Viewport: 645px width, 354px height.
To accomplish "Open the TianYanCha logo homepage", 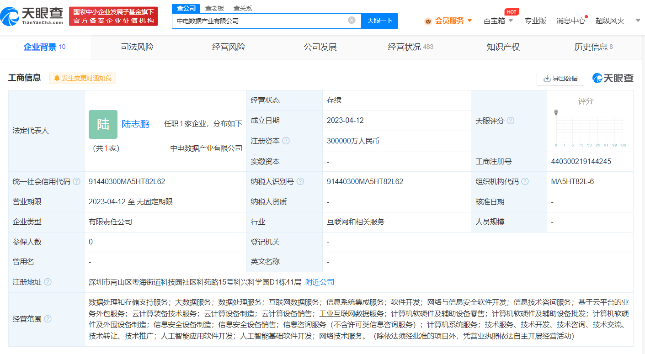I will click(x=32, y=16).
